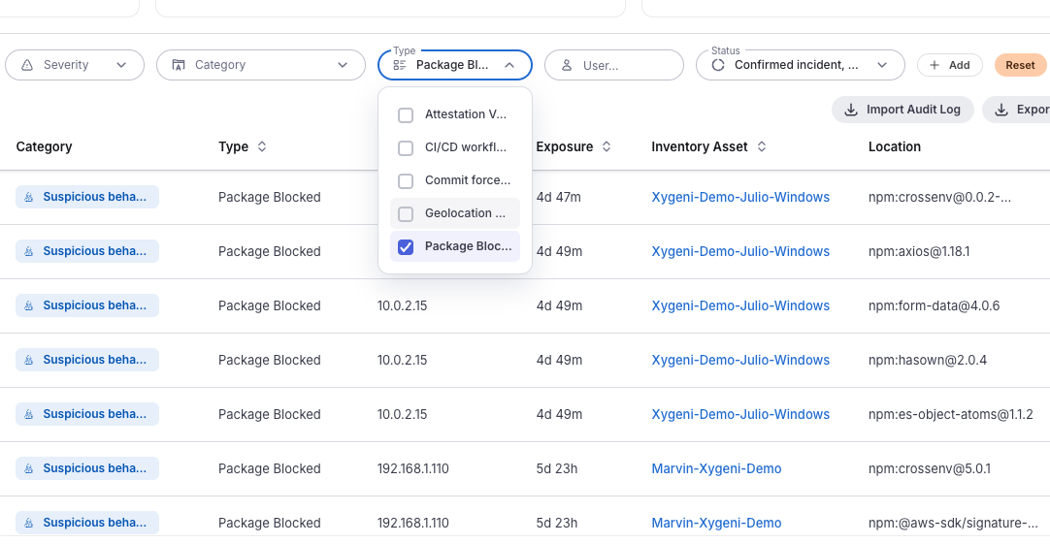1050x544 pixels.
Task: Click Suspicious beha... tag in crossenv@5.0.1 row
Action: 87,467
